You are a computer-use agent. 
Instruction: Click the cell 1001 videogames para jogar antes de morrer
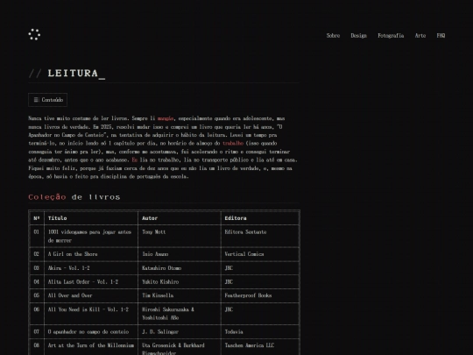tap(91, 236)
